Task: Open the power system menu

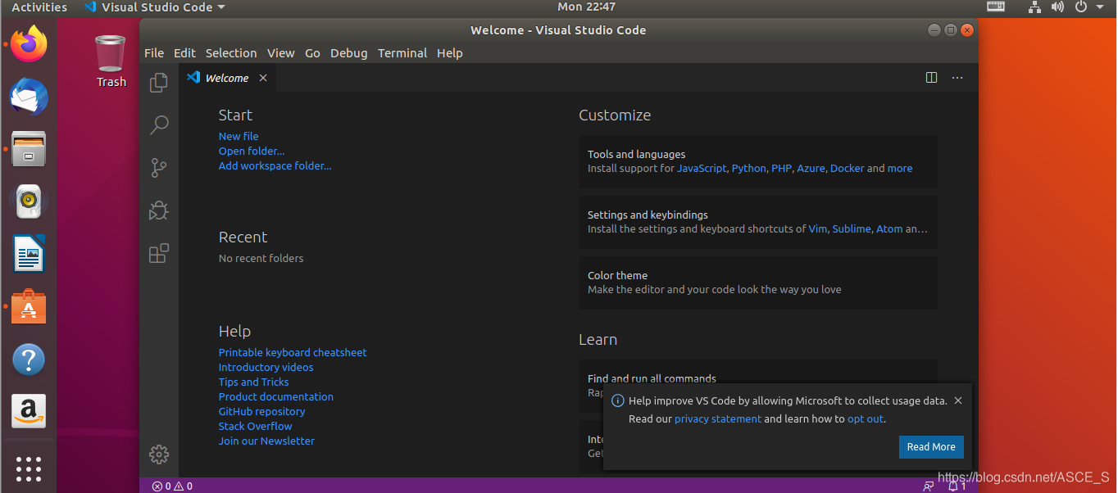Action: coord(1089,7)
